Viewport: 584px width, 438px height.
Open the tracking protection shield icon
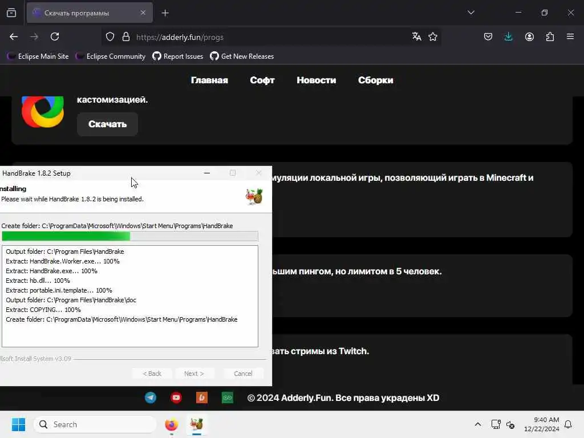click(x=110, y=37)
